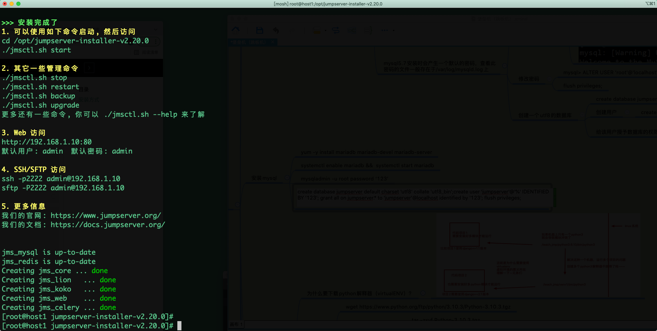Click the './jmsctl.sh restart' line
Image resolution: width=657 pixels, height=331 pixels.
41,87
